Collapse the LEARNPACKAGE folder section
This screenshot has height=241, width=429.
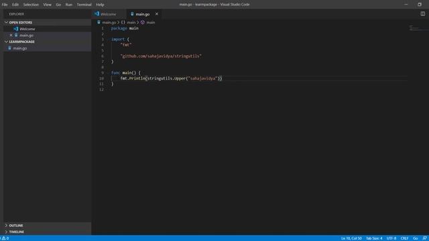[x=47, y=42]
